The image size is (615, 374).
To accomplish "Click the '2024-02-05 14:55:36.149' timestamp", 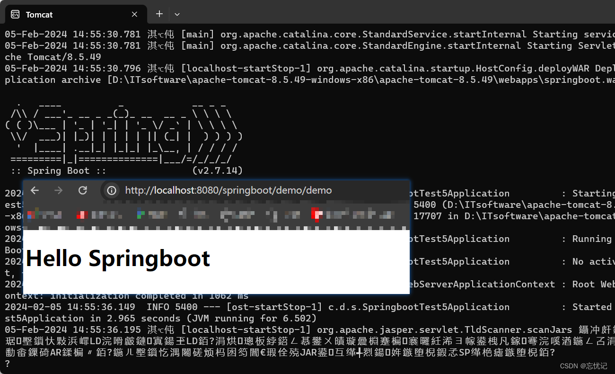I will [70, 307].
